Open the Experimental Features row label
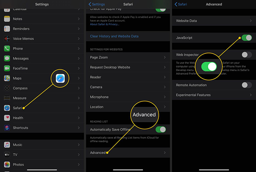Screen dimensions: 256x172 193,95
